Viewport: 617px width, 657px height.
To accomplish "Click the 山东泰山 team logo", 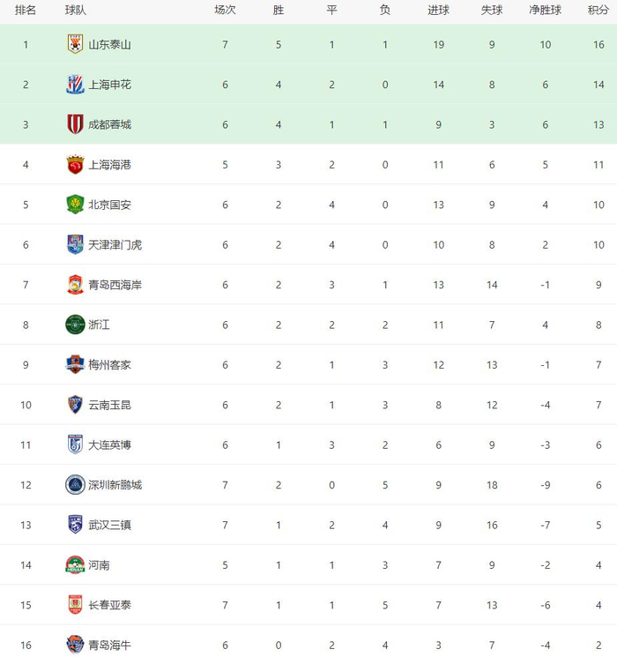I will point(75,44).
